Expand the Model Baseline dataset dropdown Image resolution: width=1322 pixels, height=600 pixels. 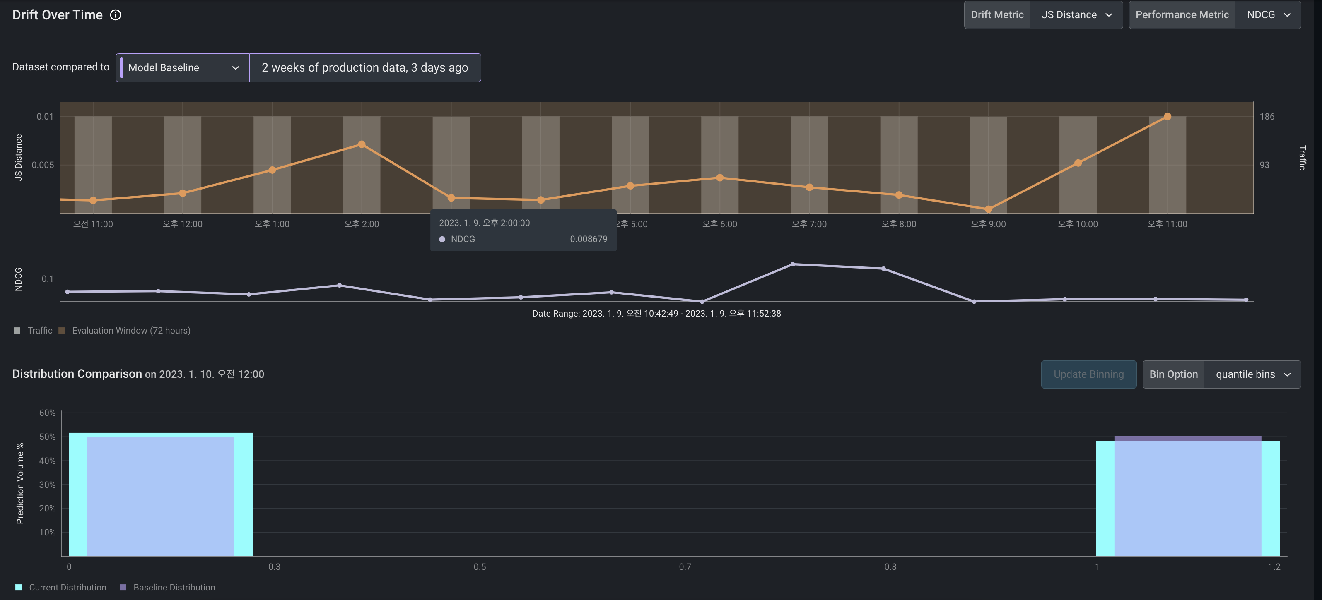tap(183, 68)
